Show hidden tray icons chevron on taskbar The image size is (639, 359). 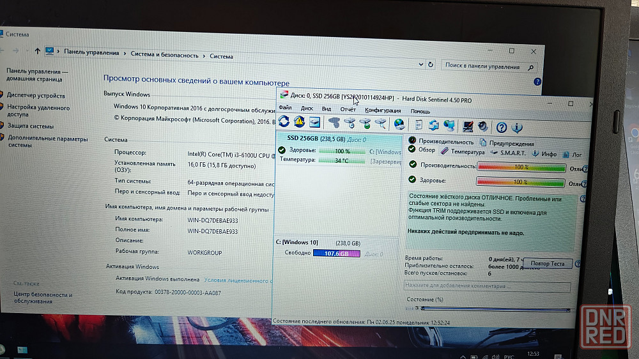[463, 356]
